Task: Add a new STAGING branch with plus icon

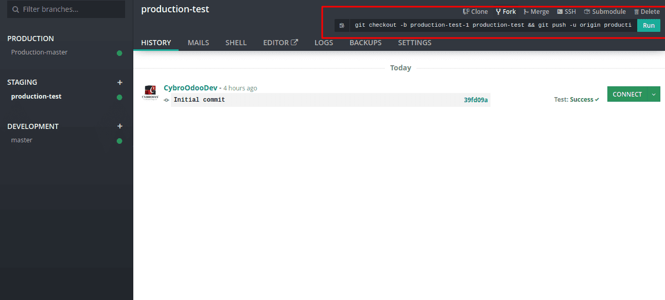Action: [x=120, y=82]
